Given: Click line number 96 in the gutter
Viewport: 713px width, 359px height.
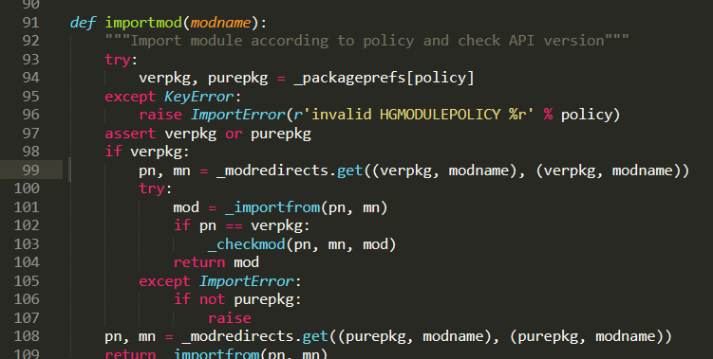Looking at the screenshot, I should coord(31,115).
